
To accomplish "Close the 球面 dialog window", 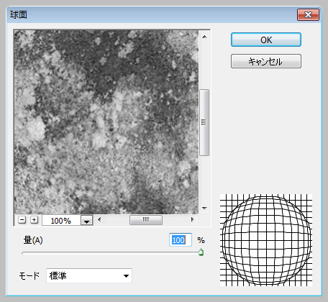I will click(308, 15).
